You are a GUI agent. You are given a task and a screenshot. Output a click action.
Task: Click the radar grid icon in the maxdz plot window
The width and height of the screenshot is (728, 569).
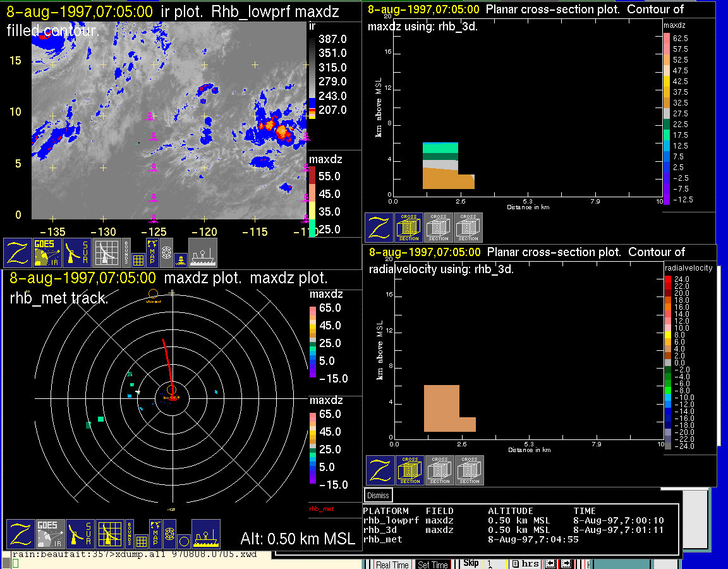(109, 535)
